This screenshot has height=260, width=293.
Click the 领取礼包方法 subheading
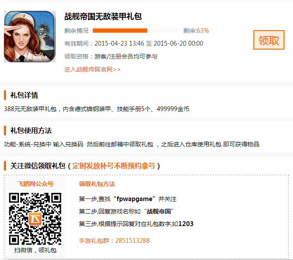(x=97, y=184)
